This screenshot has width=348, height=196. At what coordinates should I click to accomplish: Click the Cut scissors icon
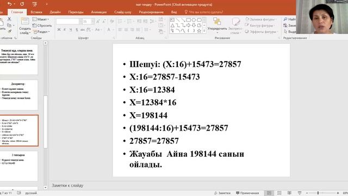pos(9,19)
